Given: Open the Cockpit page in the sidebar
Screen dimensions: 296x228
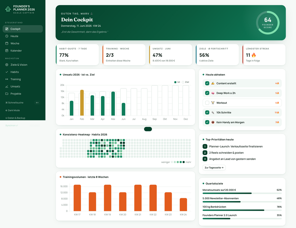Looking at the screenshot, I should [23, 29].
